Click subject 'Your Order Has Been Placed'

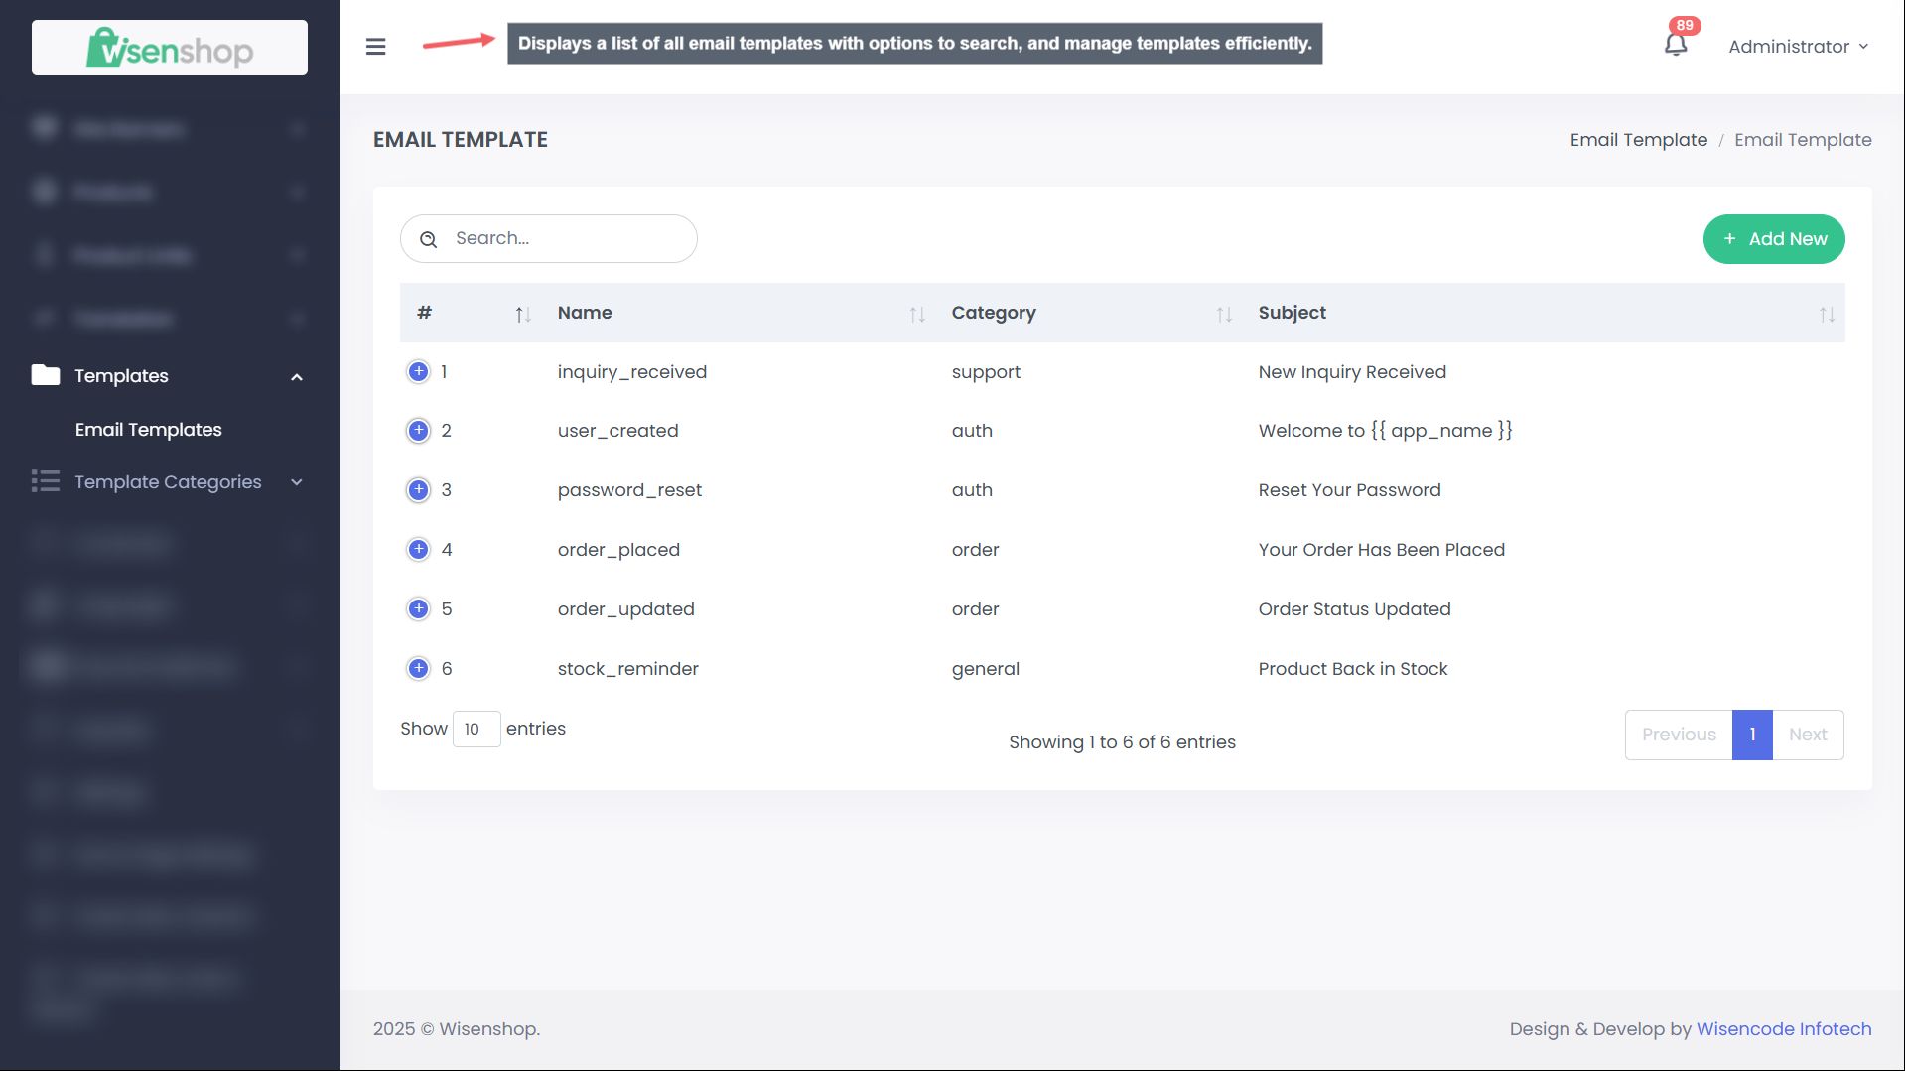pos(1381,550)
